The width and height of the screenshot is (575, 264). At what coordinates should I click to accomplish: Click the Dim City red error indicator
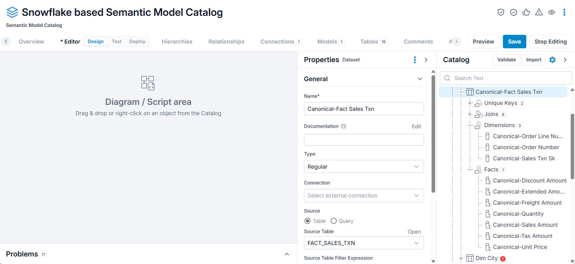503,259
